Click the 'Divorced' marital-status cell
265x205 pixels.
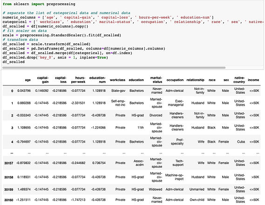coord(156,115)
